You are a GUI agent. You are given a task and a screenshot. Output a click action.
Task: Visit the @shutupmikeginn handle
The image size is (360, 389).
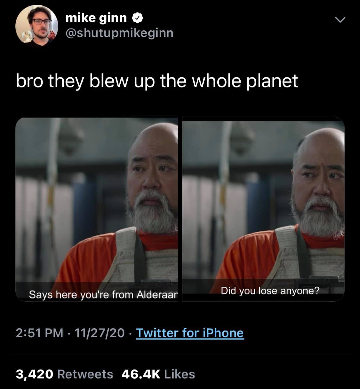[x=119, y=33]
